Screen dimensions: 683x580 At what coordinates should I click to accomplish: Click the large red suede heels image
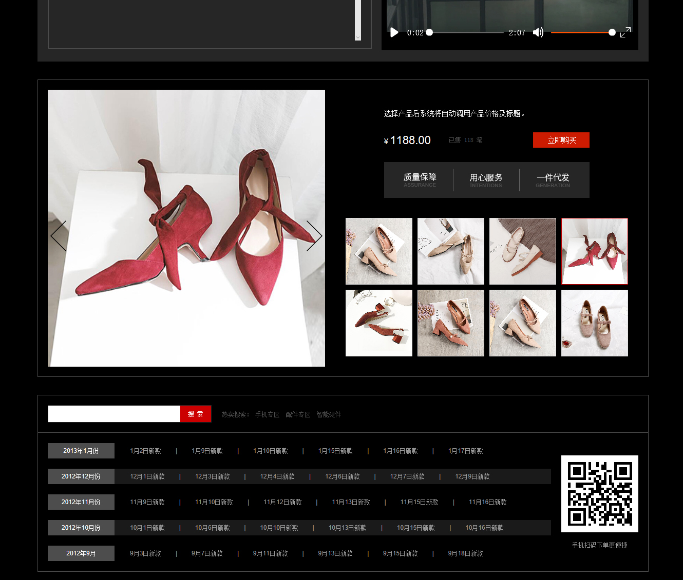[186, 228]
